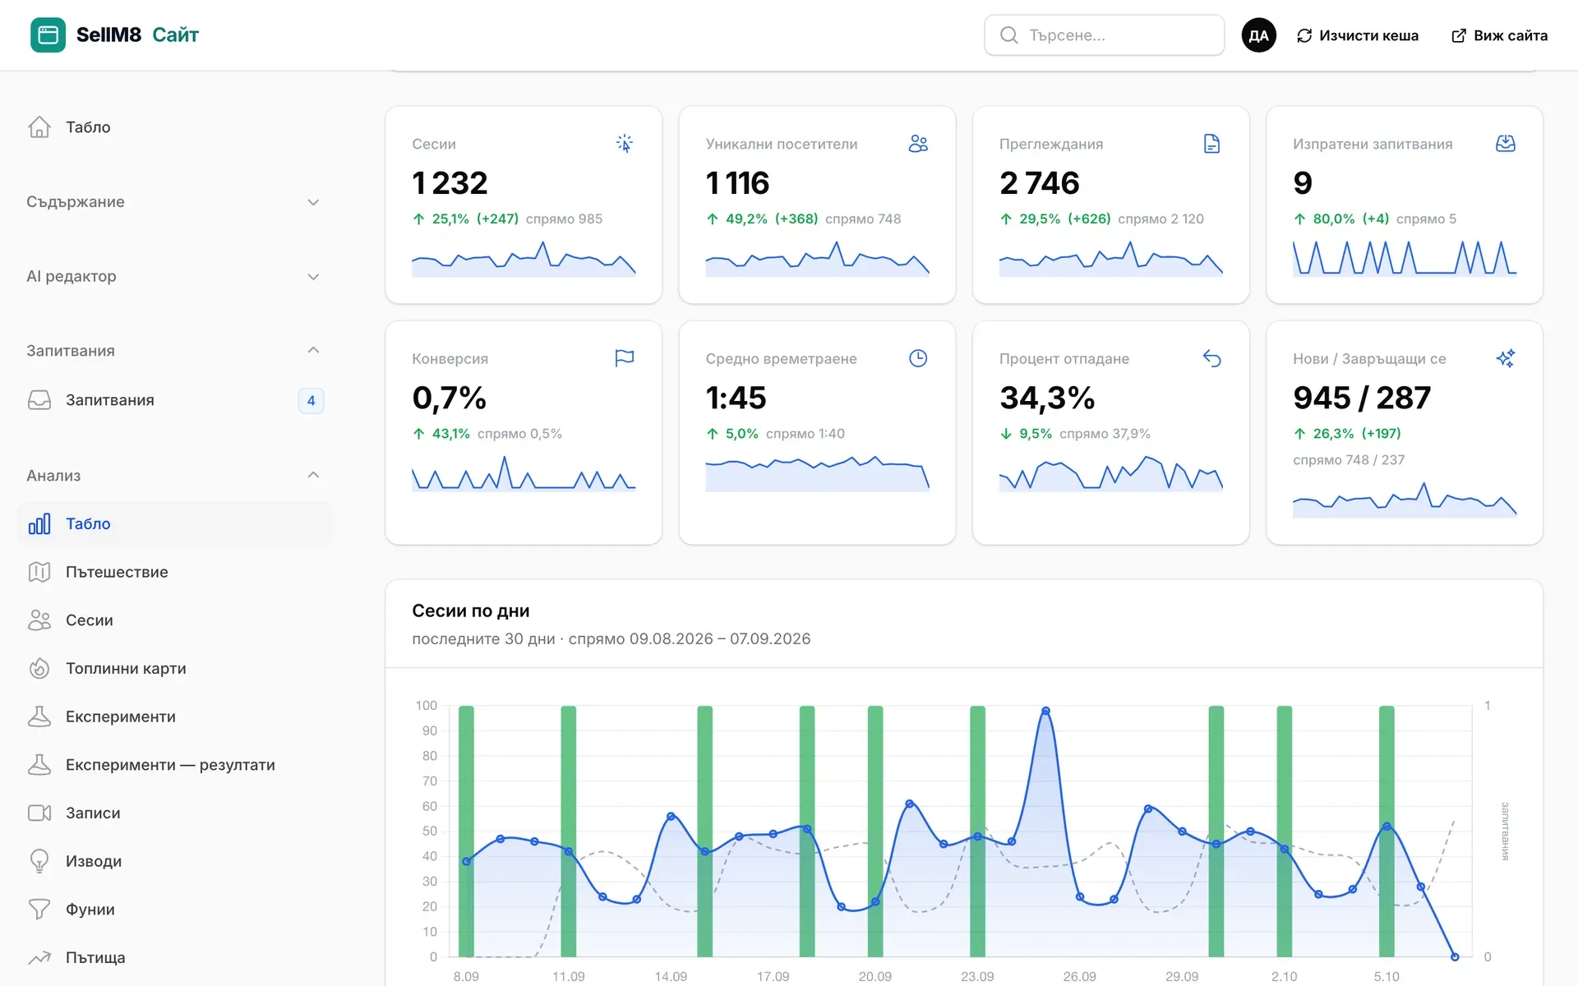Screen dimensions: 1578x986
Task: Click the 945 / 287 visitors value
Action: 1362,398
